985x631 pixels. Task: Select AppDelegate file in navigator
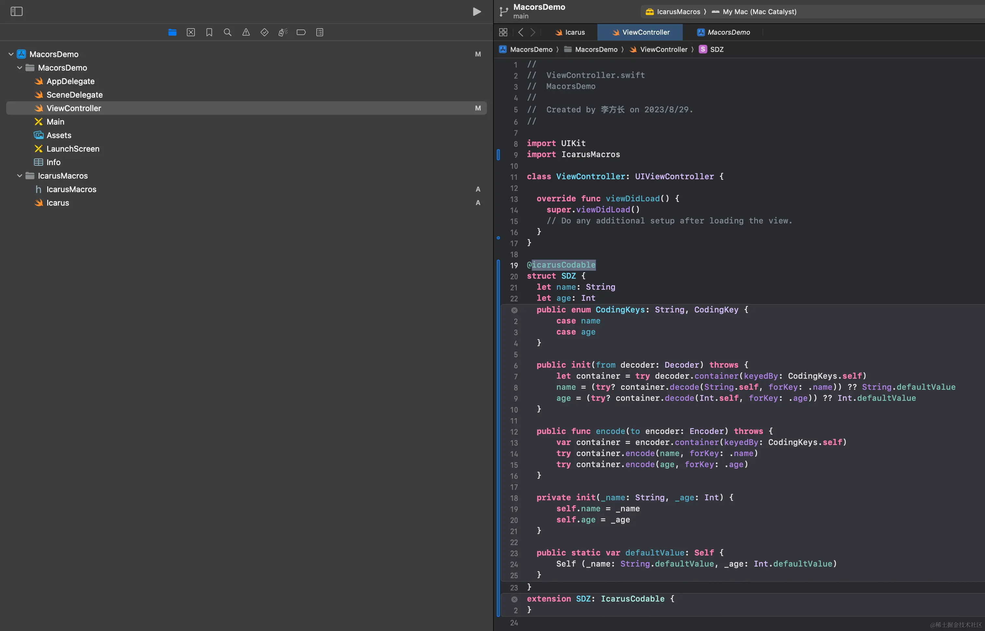[70, 81]
